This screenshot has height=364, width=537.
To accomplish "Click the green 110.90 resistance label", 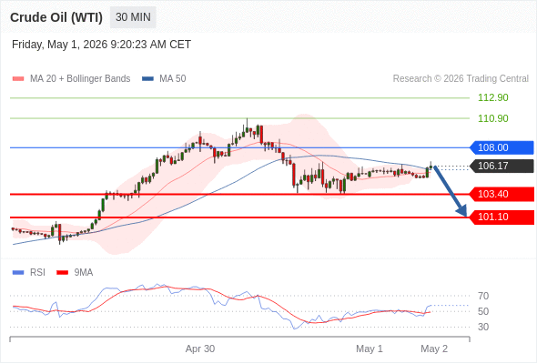I will click(x=493, y=118).
